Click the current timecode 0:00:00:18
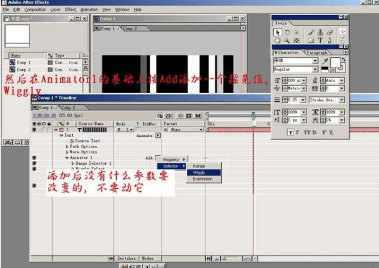This screenshot has width=379, height=268. pyautogui.click(x=44, y=115)
